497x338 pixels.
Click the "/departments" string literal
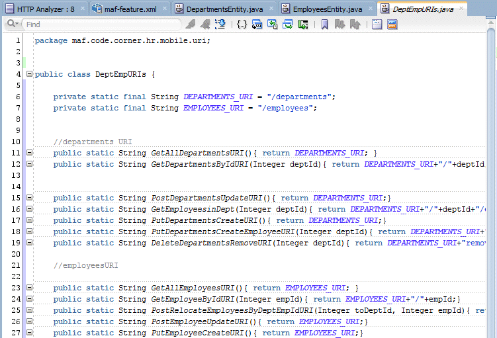click(x=299, y=97)
